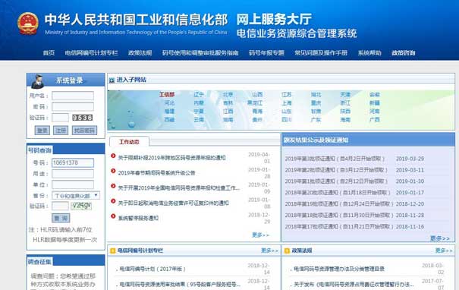
Task: Click the 找回密码 button
Action: point(84,131)
